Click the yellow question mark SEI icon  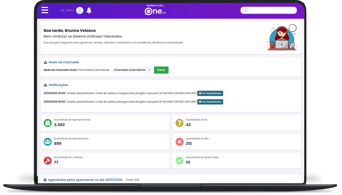point(179,123)
